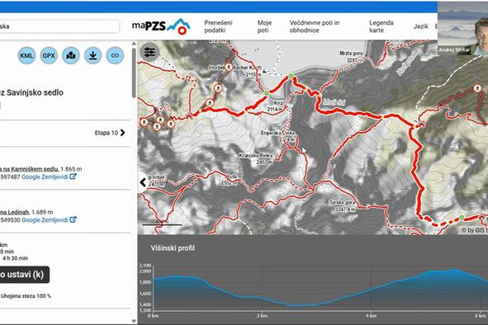Click the scrollbar down arrow in sidebar

pos(134,321)
